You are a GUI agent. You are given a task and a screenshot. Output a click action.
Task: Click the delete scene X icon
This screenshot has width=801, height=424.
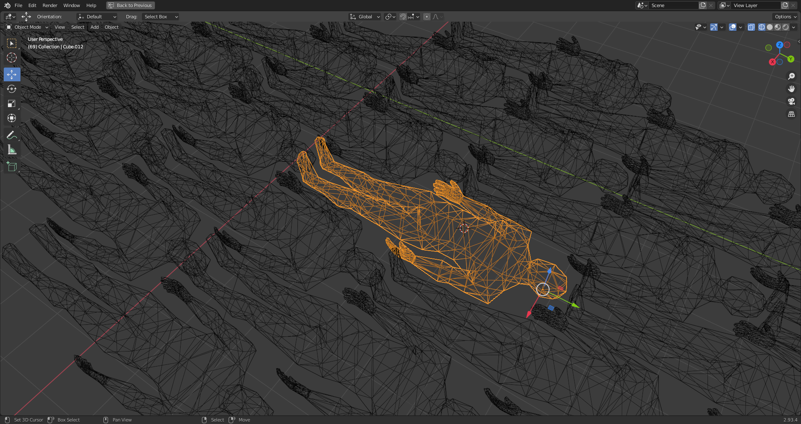coord(711,5)
